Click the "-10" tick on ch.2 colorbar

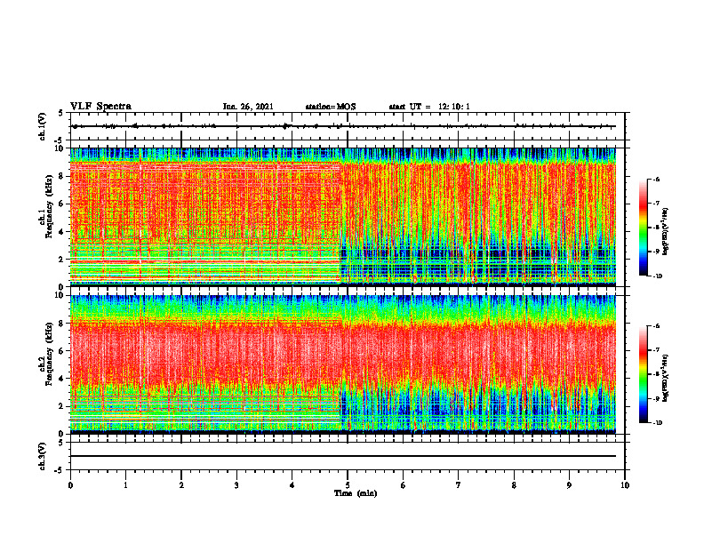pyautogui.click(x=657, y=423)
